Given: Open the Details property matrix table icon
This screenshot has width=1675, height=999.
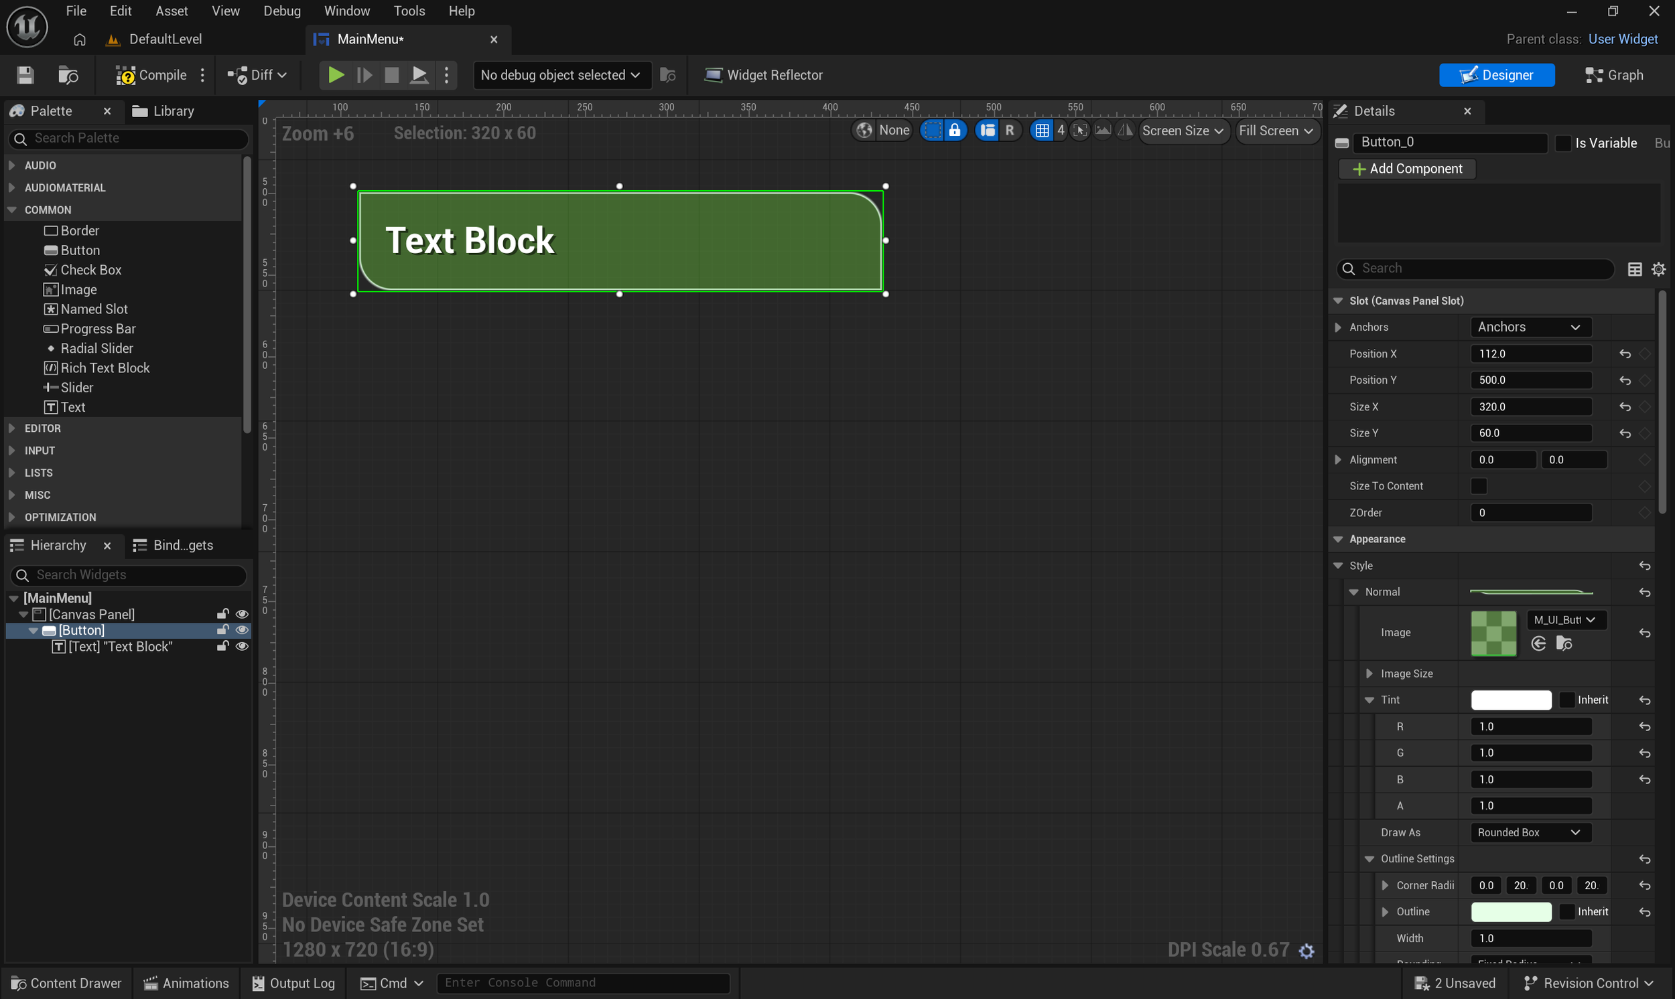Looking at the screenshot, I should click(x=1635, y=269).
